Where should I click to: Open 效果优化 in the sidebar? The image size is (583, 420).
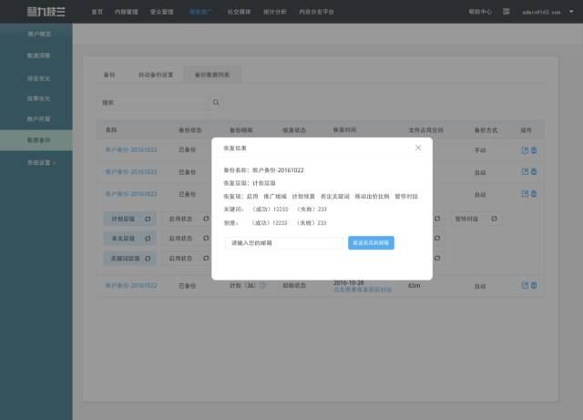pyautogui.click(x=38, y=98)
